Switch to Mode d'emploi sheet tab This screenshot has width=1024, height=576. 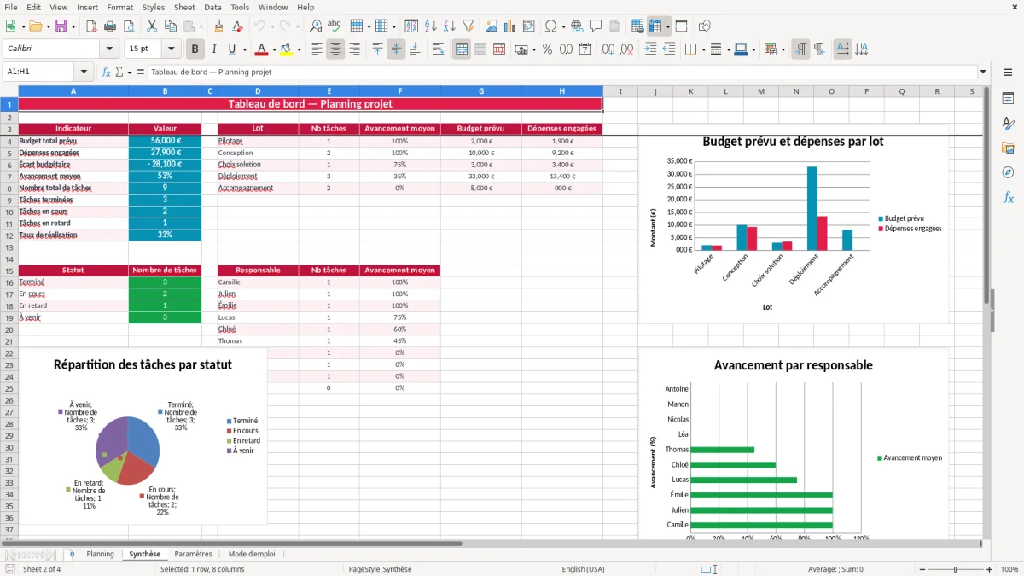click(x=252, y=554)
